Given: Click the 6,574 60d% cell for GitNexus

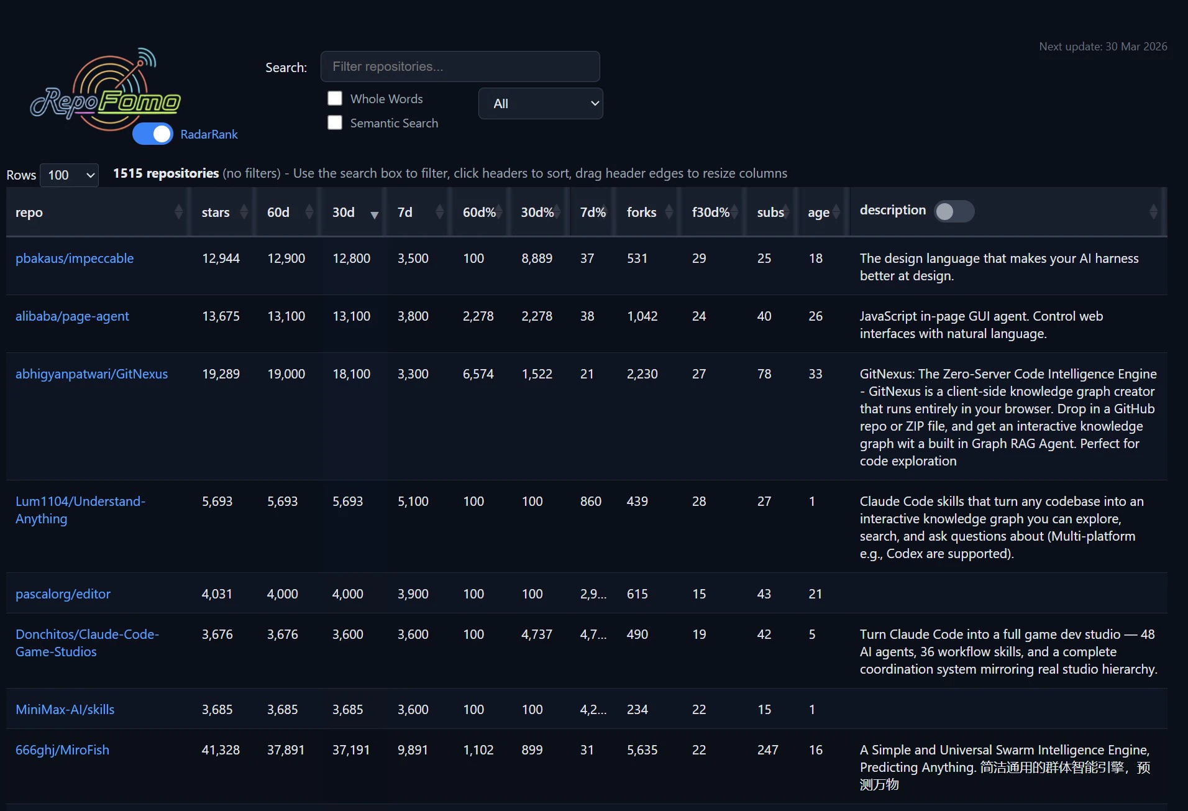Looking at the screenshot, I should [478, 374].
